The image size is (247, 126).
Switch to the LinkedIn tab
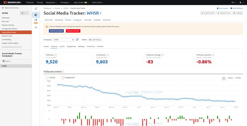(x=97, y=20)
